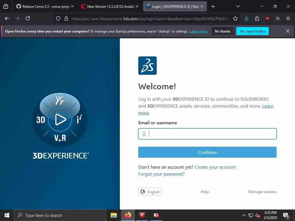Click the 3DEXPERIENCE compass play button
Image resolution: width=295 pixels, height=221 pixels.
click(x=60, y=119)
